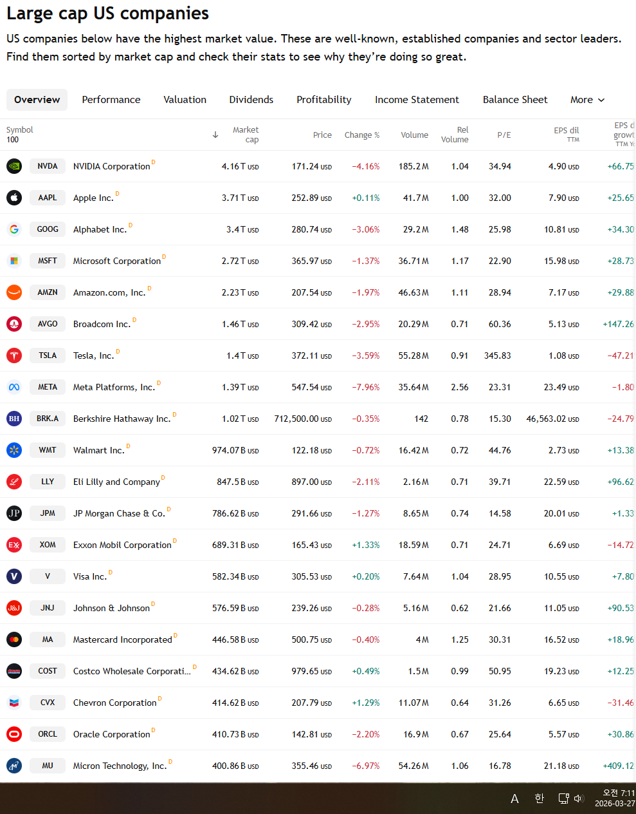Click the Walmart spark logo icon

click(14, 450)
